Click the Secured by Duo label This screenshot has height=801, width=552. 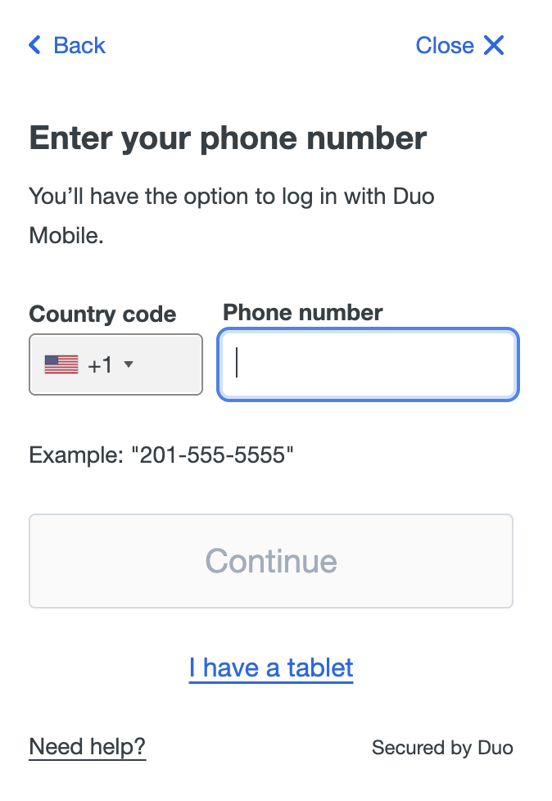442,747
